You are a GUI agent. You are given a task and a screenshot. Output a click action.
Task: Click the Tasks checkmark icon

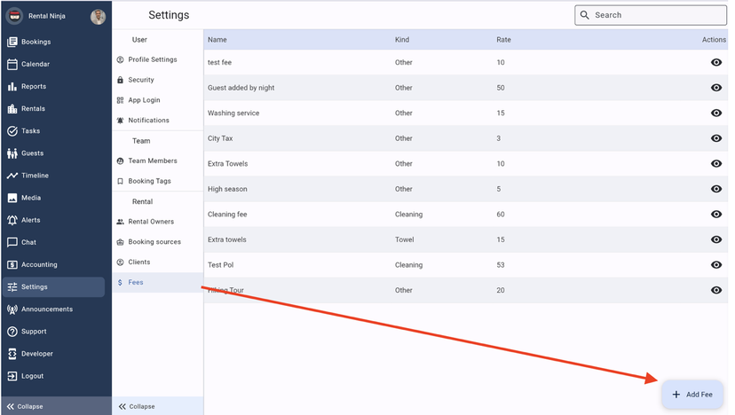pos(12,131)
